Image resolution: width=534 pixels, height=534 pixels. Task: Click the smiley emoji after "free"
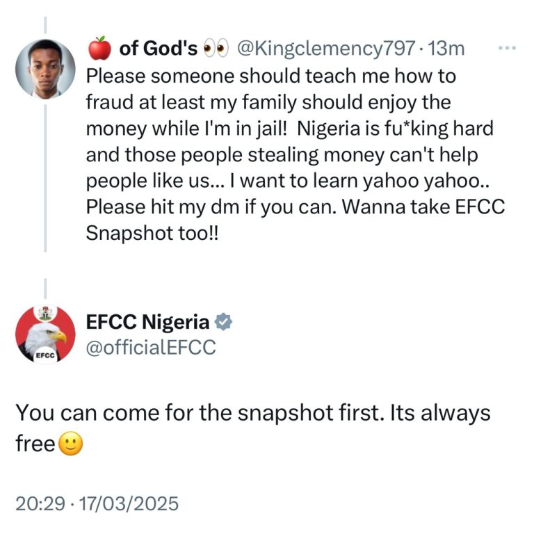point(70,444)
